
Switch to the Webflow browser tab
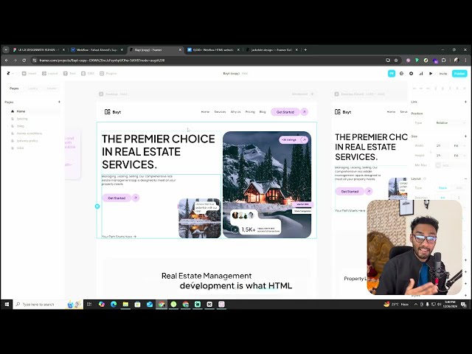(x=97, y=49)
